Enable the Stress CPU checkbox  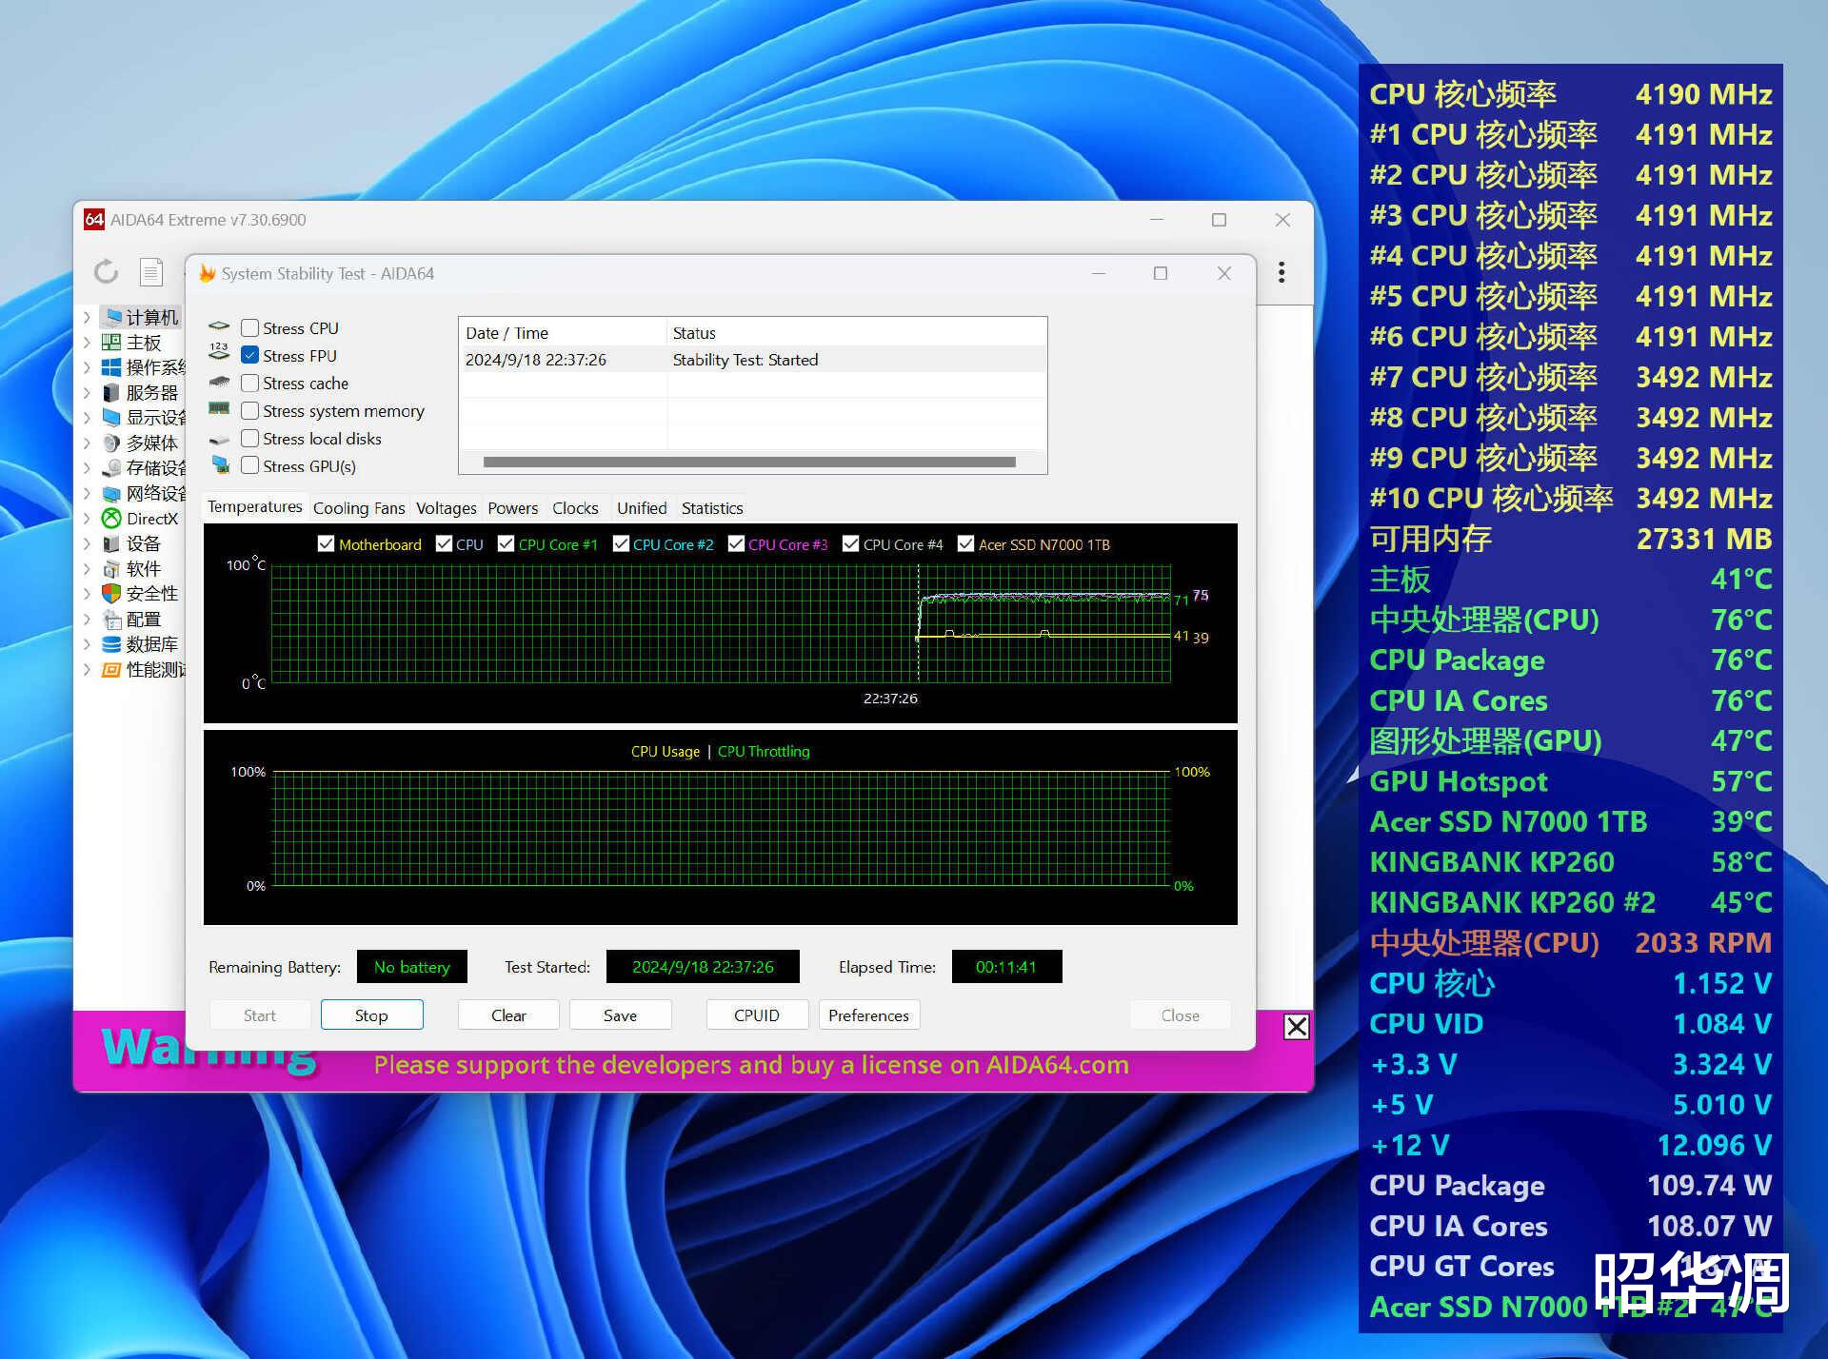(x=250, y=328)
